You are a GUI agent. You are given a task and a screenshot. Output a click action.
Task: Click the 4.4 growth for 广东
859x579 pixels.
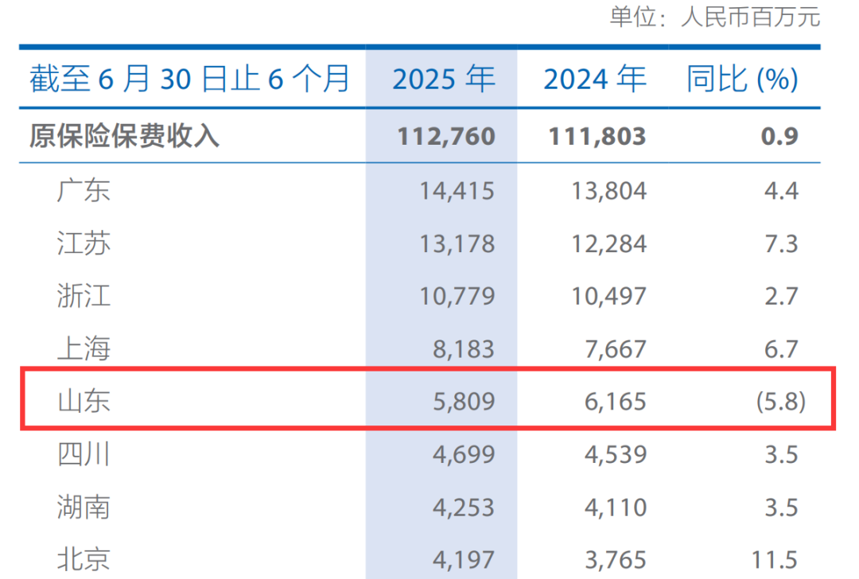click(x=782, y=191)
